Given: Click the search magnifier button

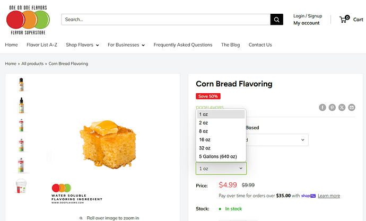Looking at the screenshot, I should tap(277, 20).
